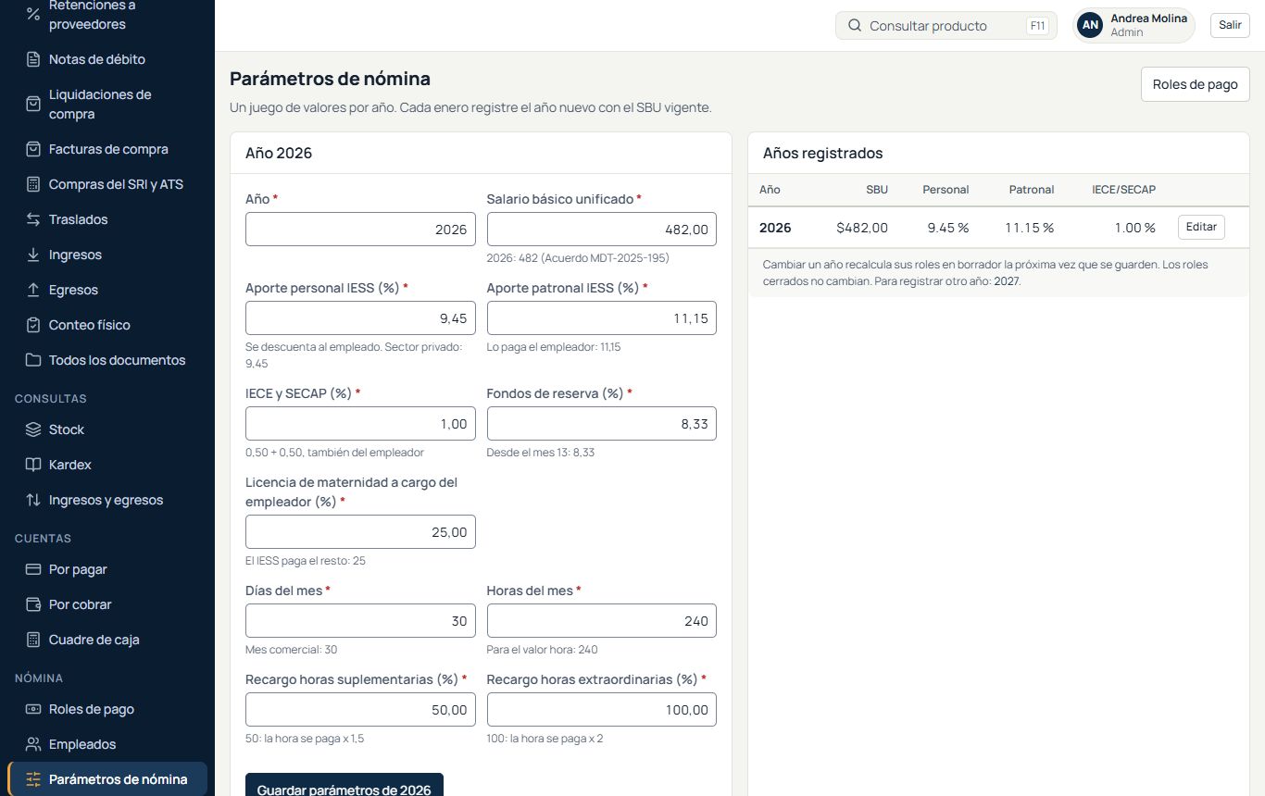Open Retenciones a proveedores menu item
The width and height of the screenshot is (1265, 796).
(x=107, y=15)
